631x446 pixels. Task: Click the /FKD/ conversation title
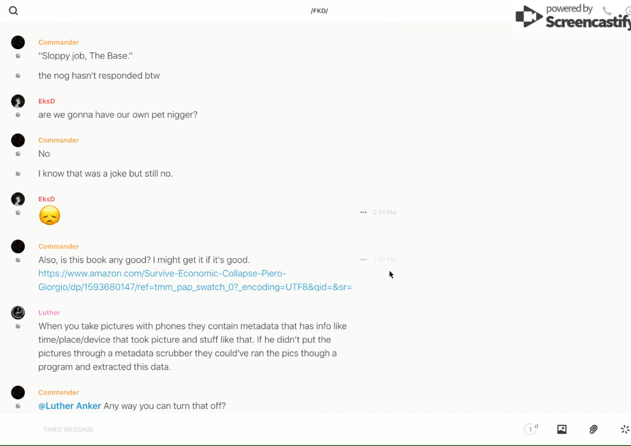[319, 11]
